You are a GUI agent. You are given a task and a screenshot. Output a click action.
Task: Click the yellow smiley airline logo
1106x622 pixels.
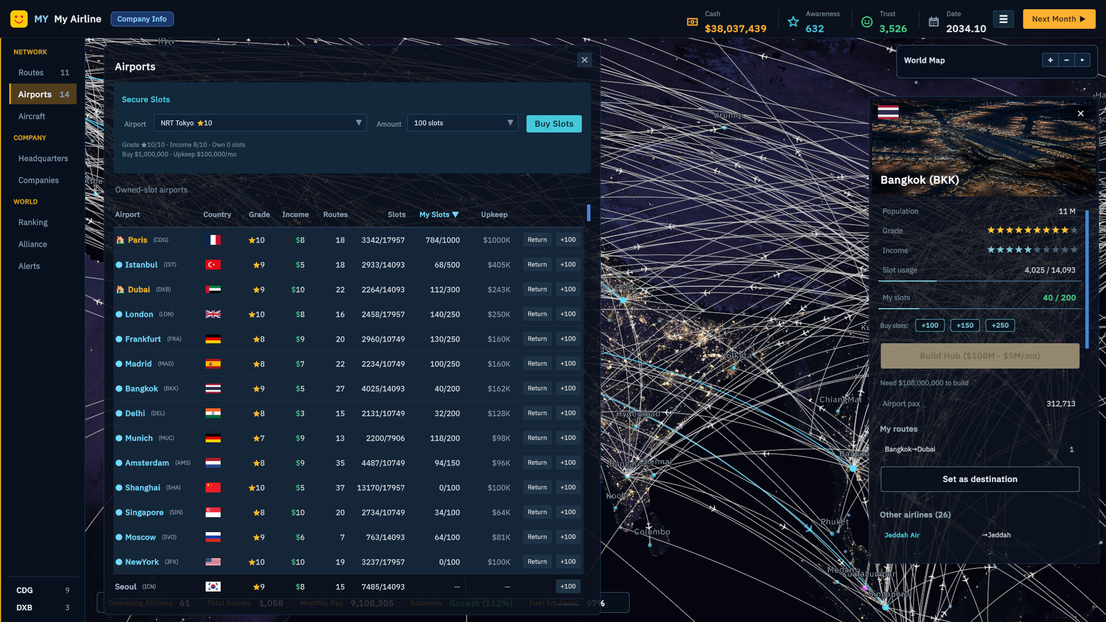point(19,19)
